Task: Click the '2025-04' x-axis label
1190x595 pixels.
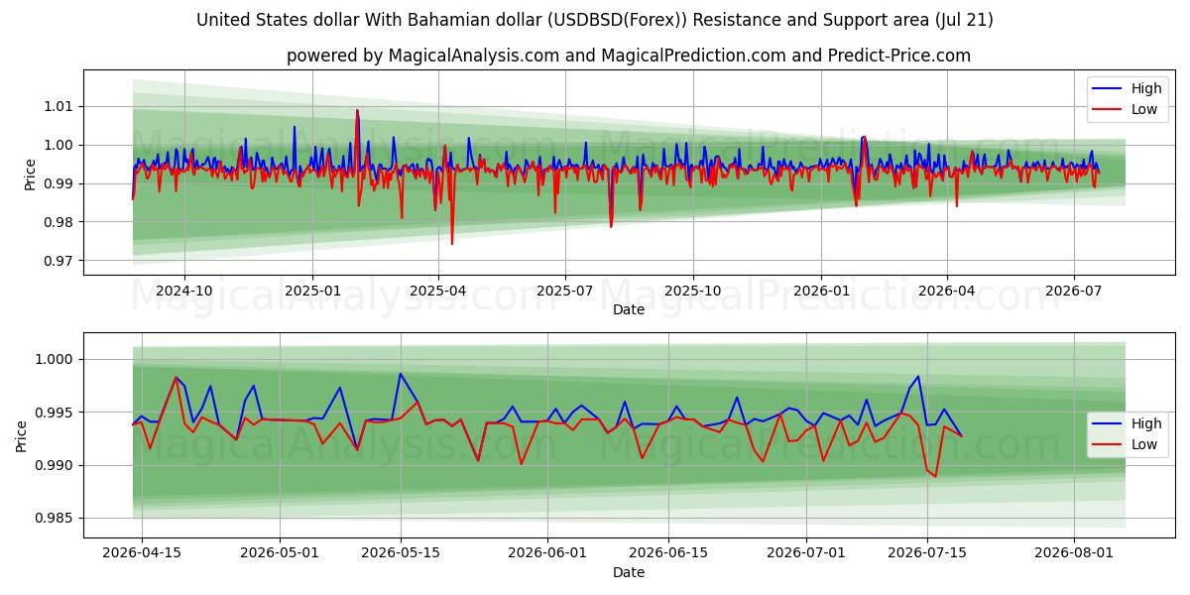Action: tap(438, 292)
